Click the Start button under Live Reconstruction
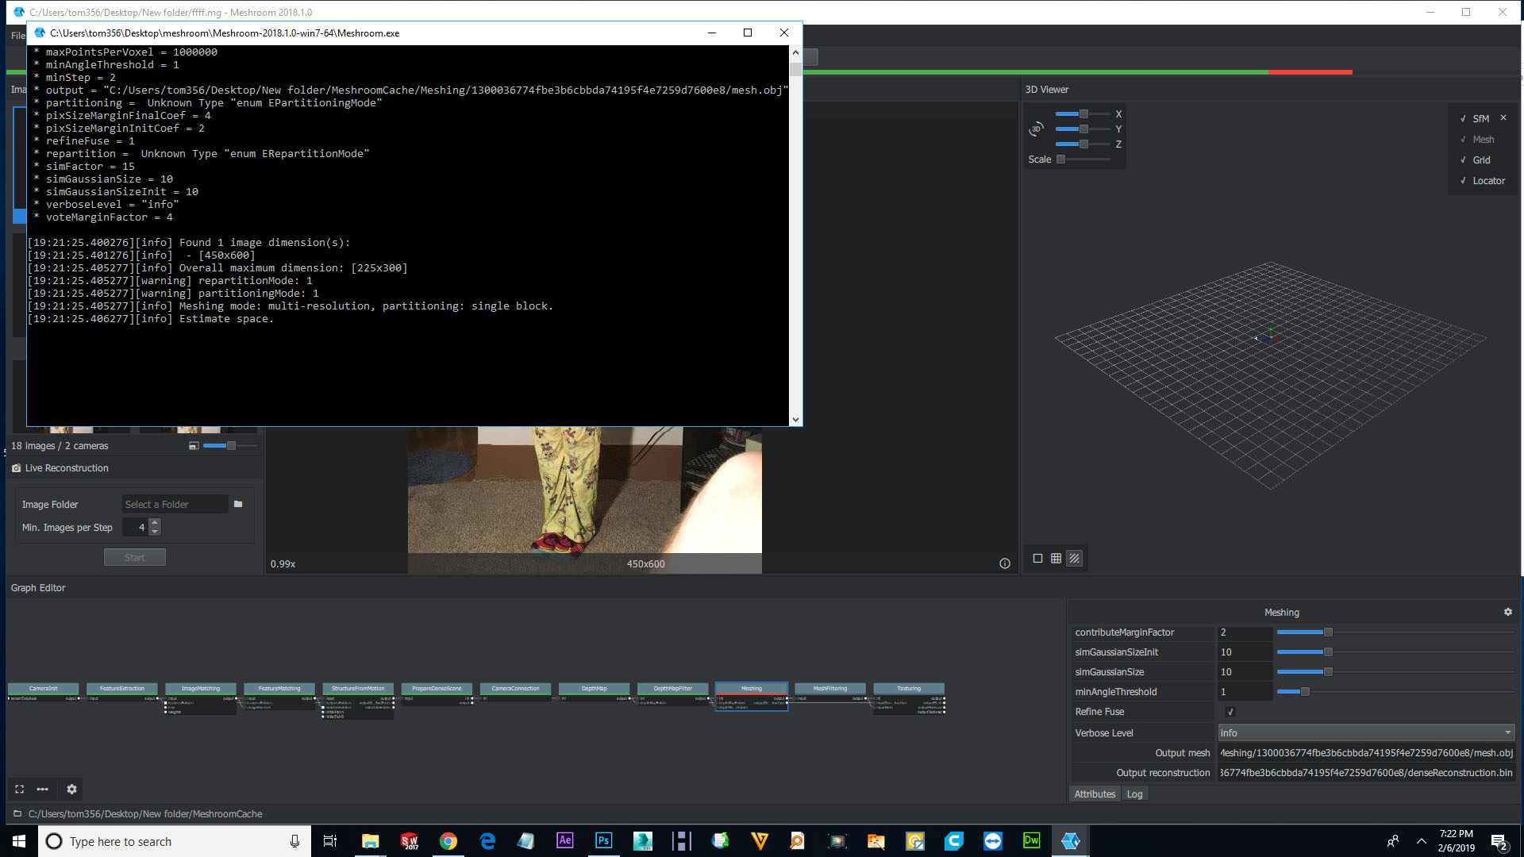The height and width of the screenshot is (857, 1524). point(134,556)
